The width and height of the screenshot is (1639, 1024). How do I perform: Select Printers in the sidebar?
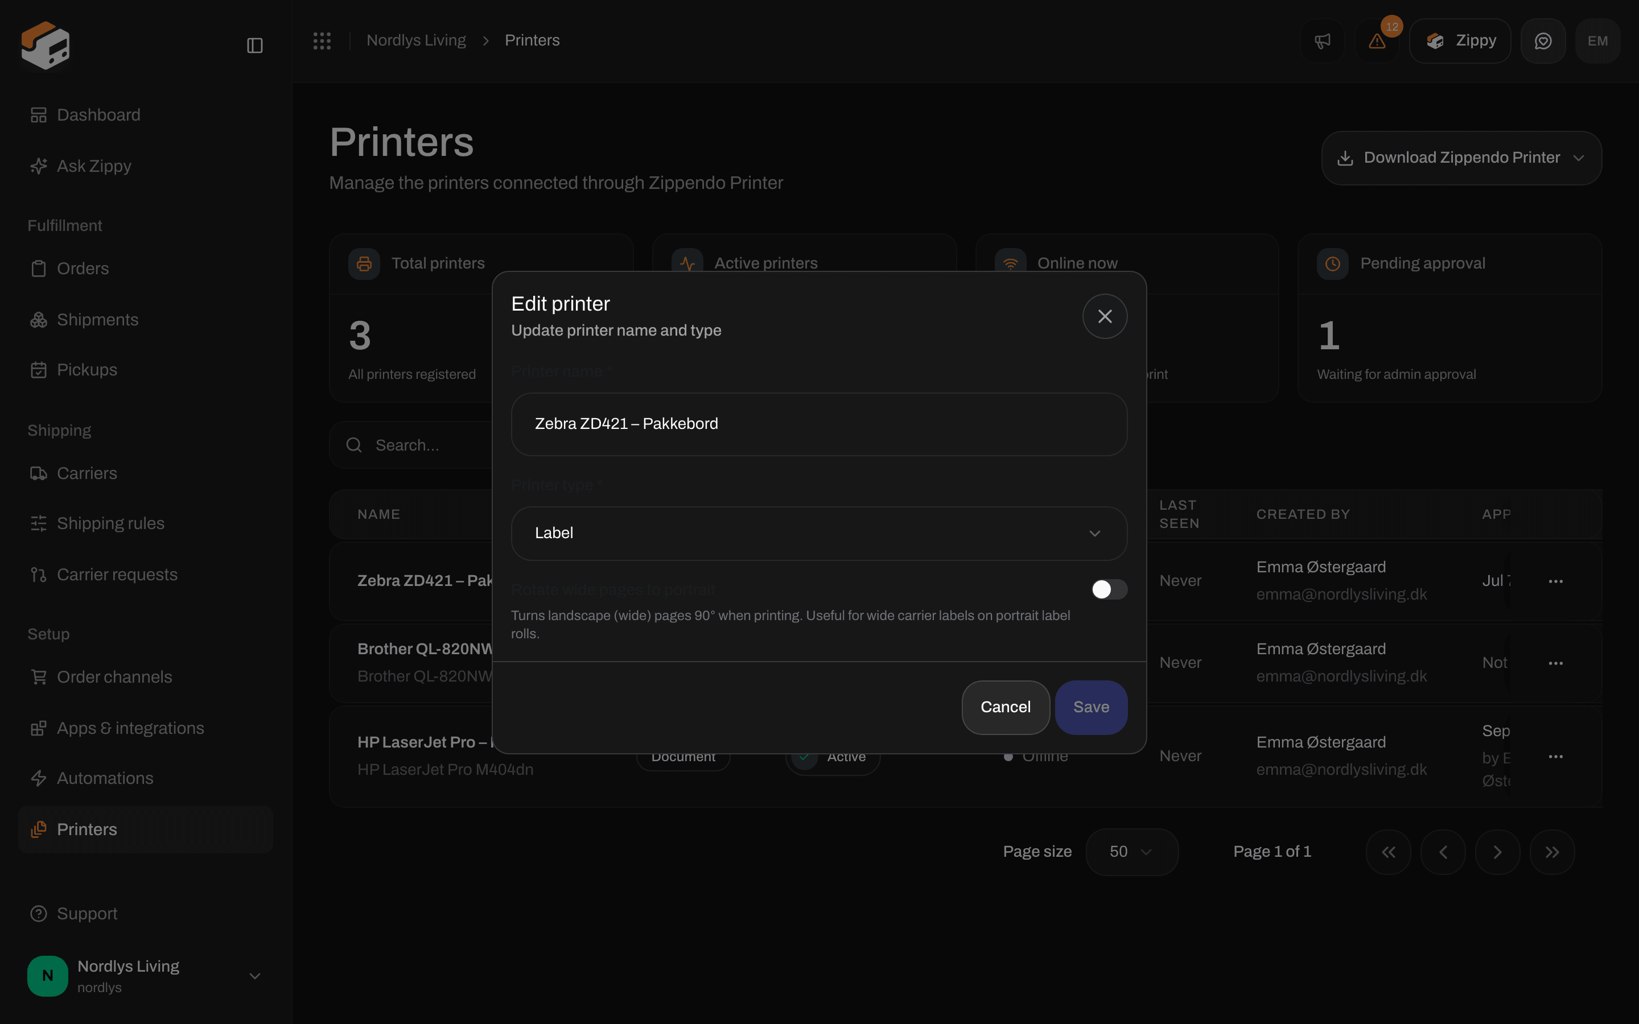(146, 829)
